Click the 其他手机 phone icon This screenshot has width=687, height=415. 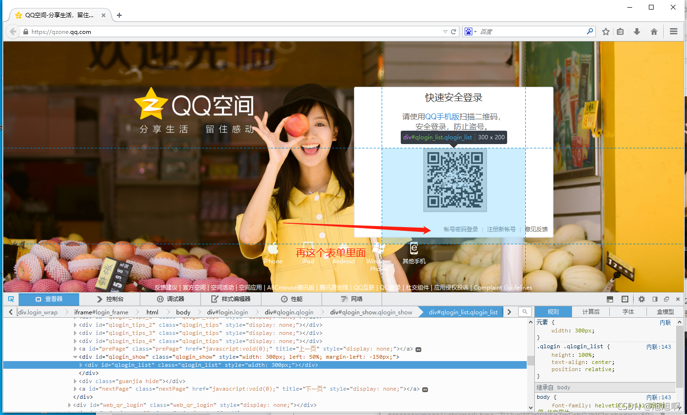(414, 248)
